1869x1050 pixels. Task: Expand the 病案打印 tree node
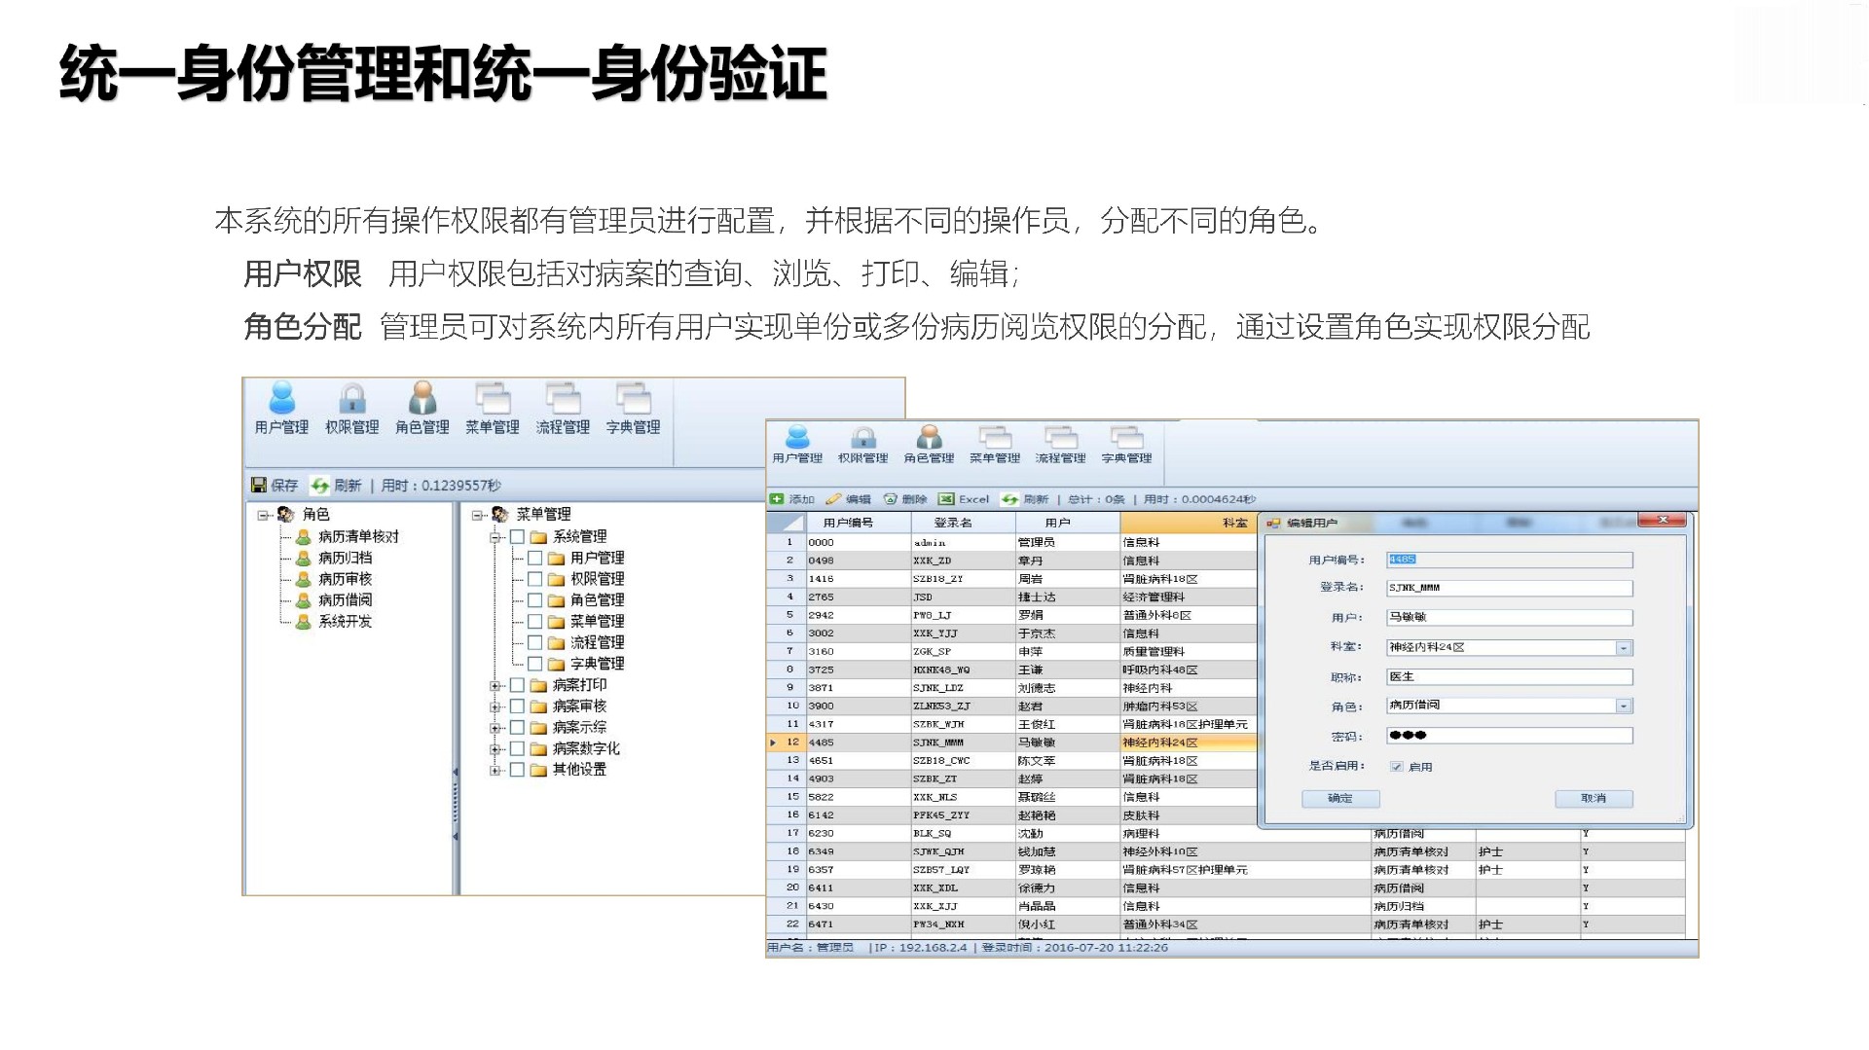point(495,686)
